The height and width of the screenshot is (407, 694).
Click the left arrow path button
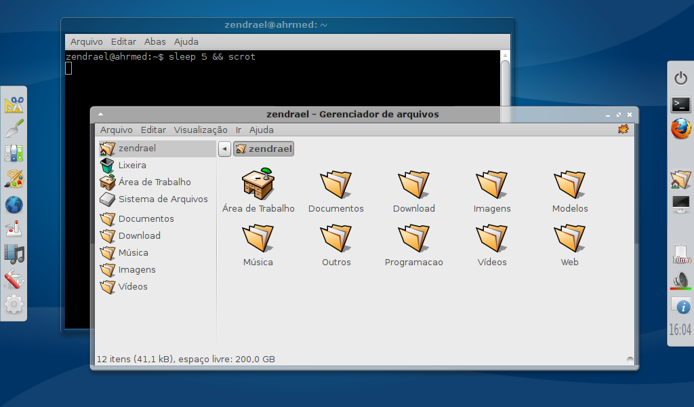click(x=224, y=149)
